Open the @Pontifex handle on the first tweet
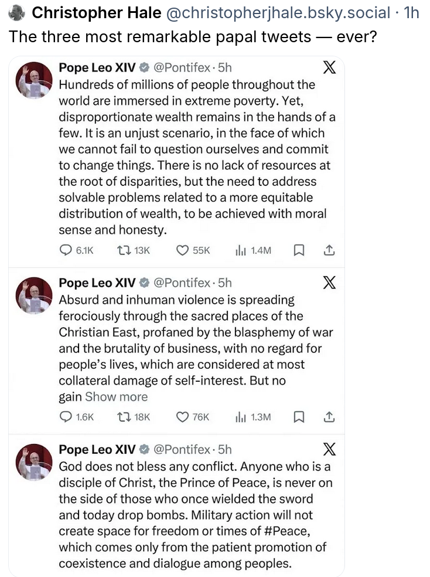 pos(182,67)
